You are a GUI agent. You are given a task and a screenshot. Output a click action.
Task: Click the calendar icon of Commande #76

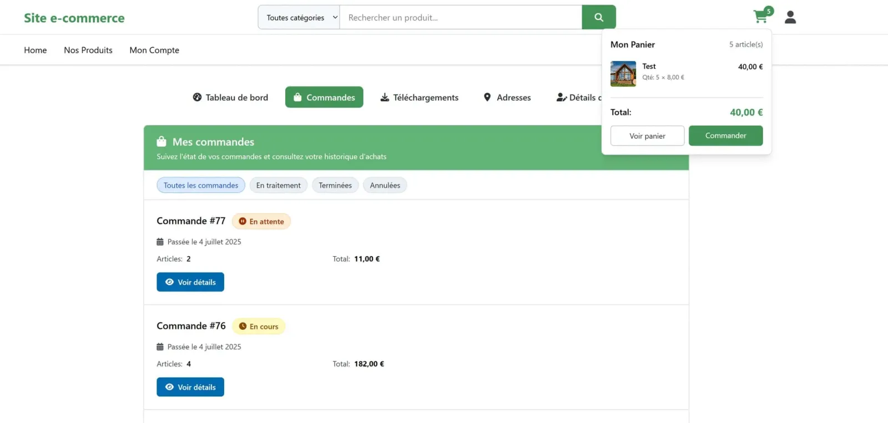(160, 347)
